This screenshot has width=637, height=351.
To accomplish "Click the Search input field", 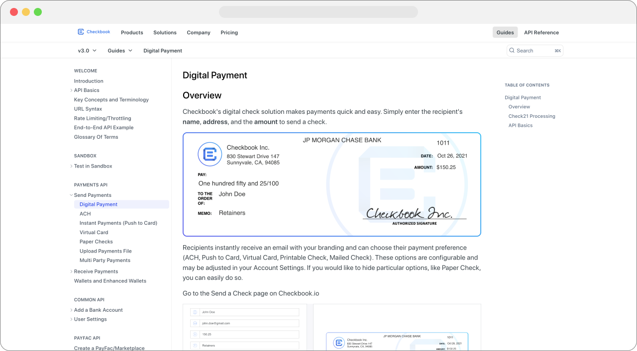I will [x=535, y=51].
